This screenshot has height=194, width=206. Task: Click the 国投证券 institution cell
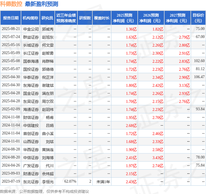point(31,69)
